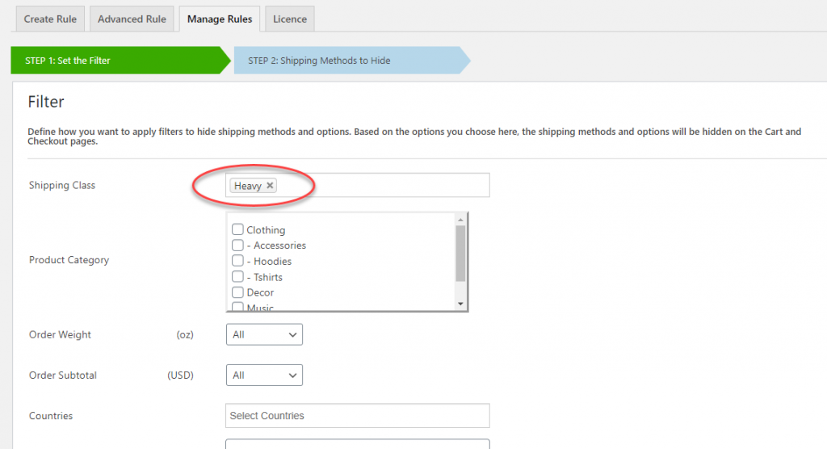
Task: Select the Manage Rules tab
Action: pyautogui.click(x=220, y=19)
